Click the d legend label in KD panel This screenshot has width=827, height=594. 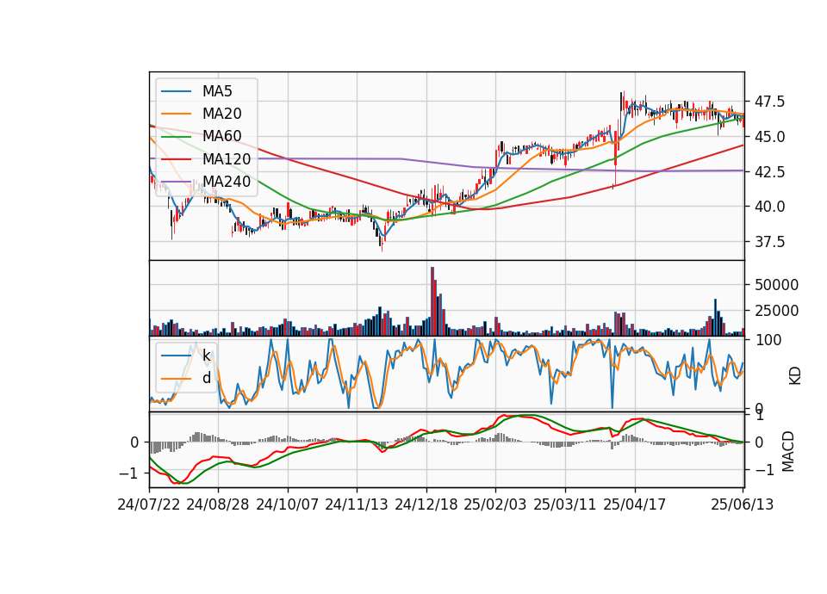point(207,379)
